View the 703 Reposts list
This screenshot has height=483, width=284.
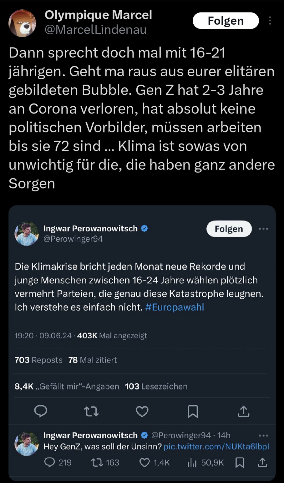(38, 360)
